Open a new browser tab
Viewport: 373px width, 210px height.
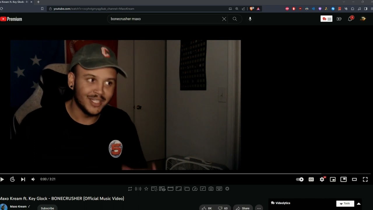[38, 2]
